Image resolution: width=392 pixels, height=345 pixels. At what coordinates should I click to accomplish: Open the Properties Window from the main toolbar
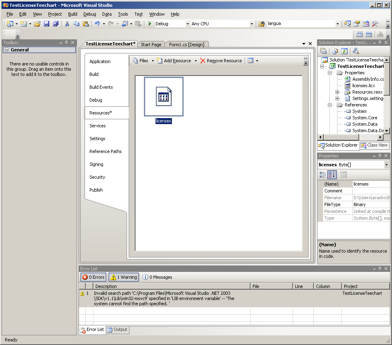(356, 24)
